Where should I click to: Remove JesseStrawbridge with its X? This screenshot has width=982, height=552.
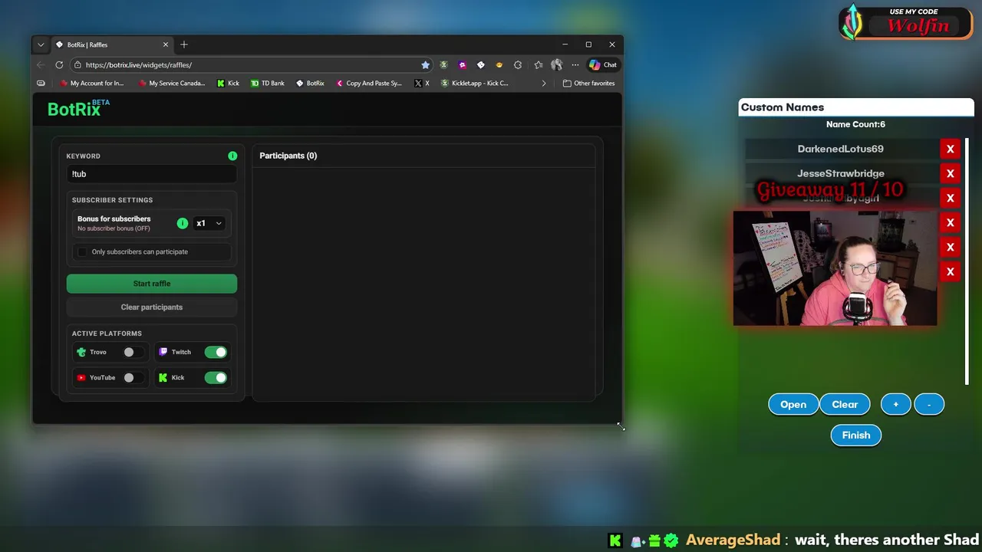[x=950, y=173]
